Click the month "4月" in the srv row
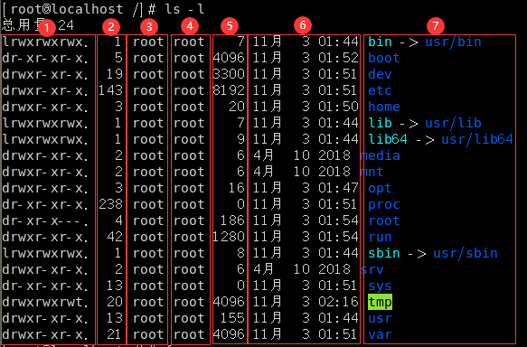Screen dimensions: 527x347 click(264, 269)
